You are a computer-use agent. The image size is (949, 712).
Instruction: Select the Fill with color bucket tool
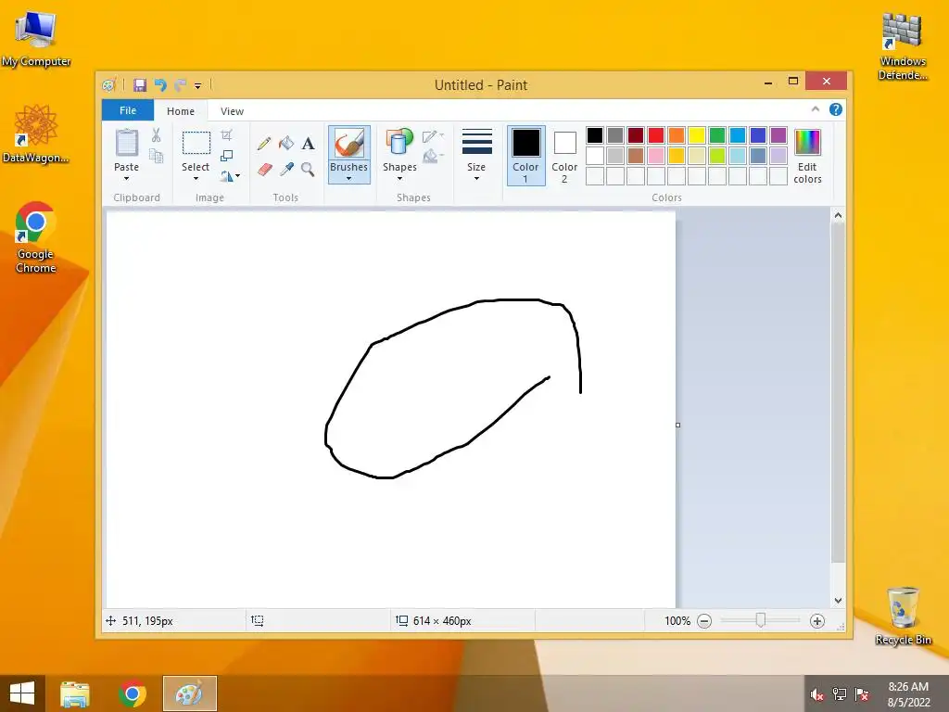(286, 144)
